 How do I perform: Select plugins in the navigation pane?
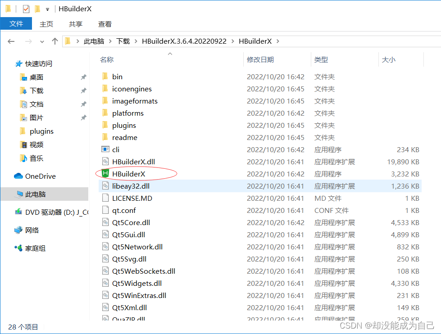pyautogui.click(x=41, y=131)
